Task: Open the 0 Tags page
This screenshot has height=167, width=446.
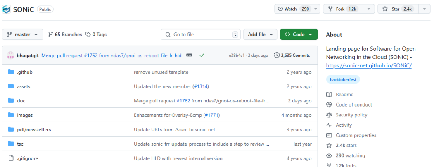Action: [x=96, y=35]
